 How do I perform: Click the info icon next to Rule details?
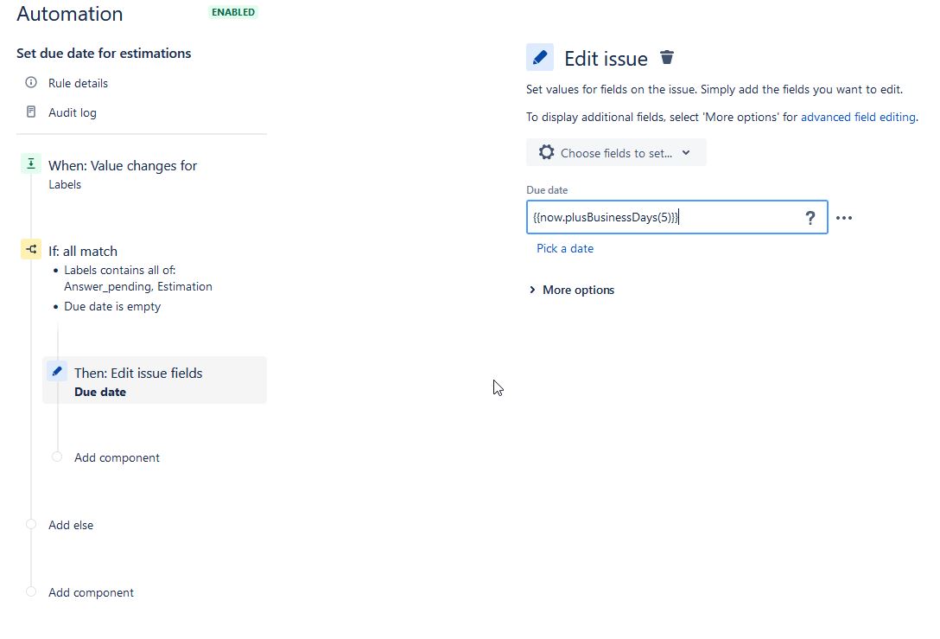(31, 82)
